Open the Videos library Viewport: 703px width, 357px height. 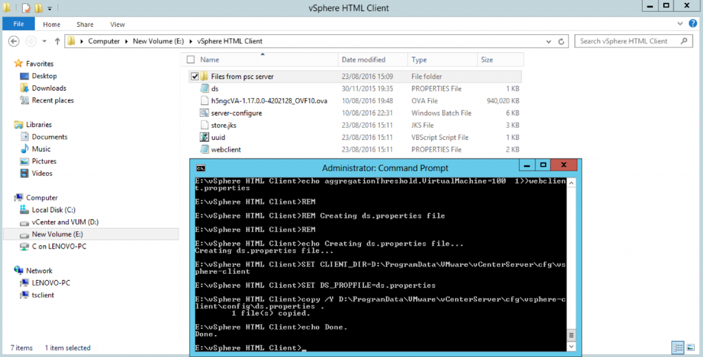[x=42, y=173]
